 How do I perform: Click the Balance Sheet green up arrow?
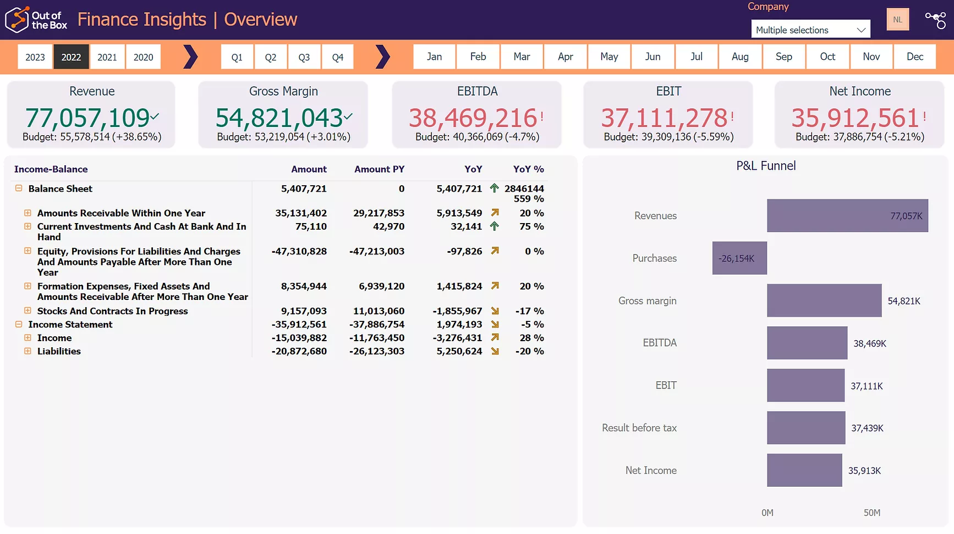494,188
